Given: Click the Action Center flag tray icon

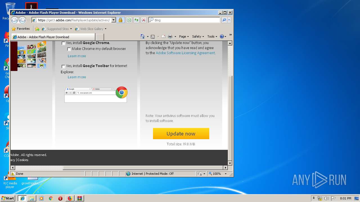Looking at the screenshot, I should 333,198.
